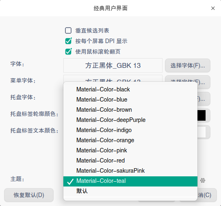Click 恢复默认(D) button
Screen dimensions: 221x206
[29, 195]
